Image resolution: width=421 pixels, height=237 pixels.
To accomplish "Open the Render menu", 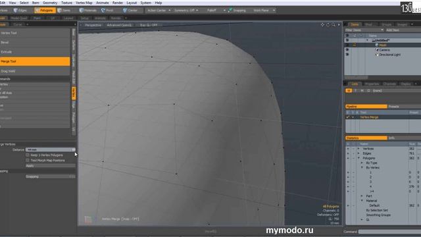I will [117, 3].
